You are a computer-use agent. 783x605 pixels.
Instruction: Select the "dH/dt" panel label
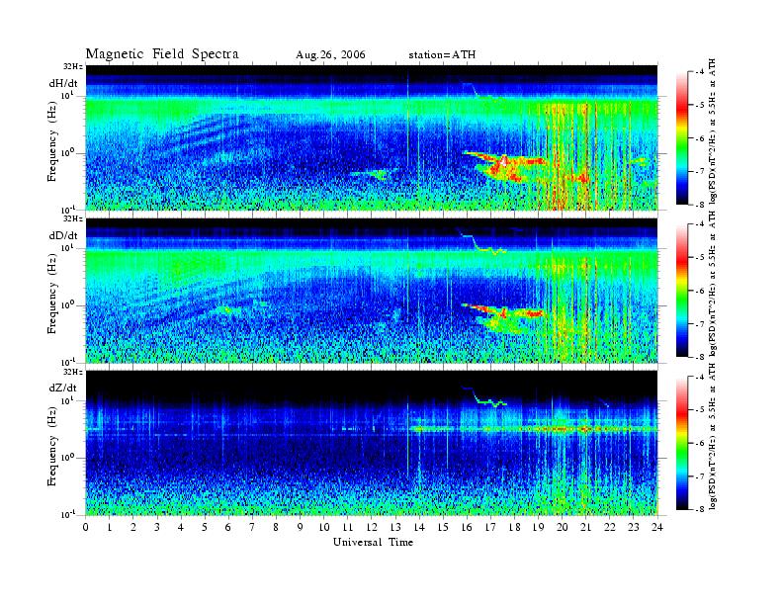pyautogui.click(x=63, y=83)
